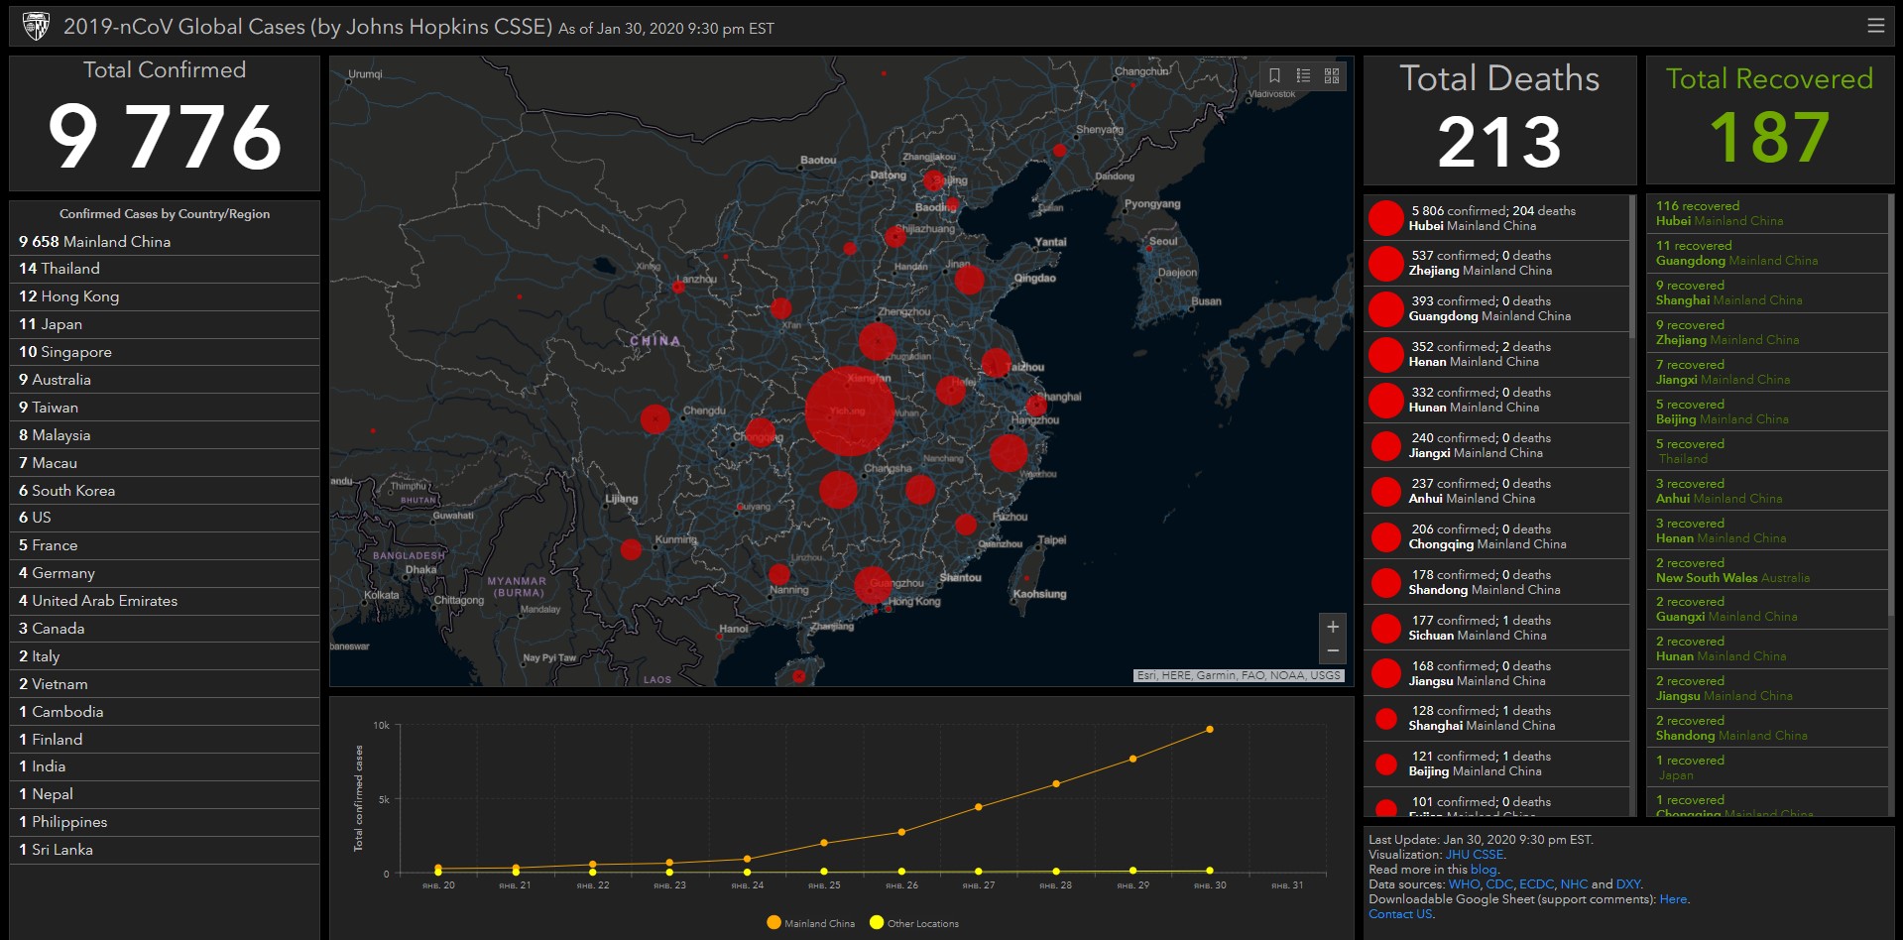
Task: Open the Google Sheet 'Here' link
Action: (1673, 899)
